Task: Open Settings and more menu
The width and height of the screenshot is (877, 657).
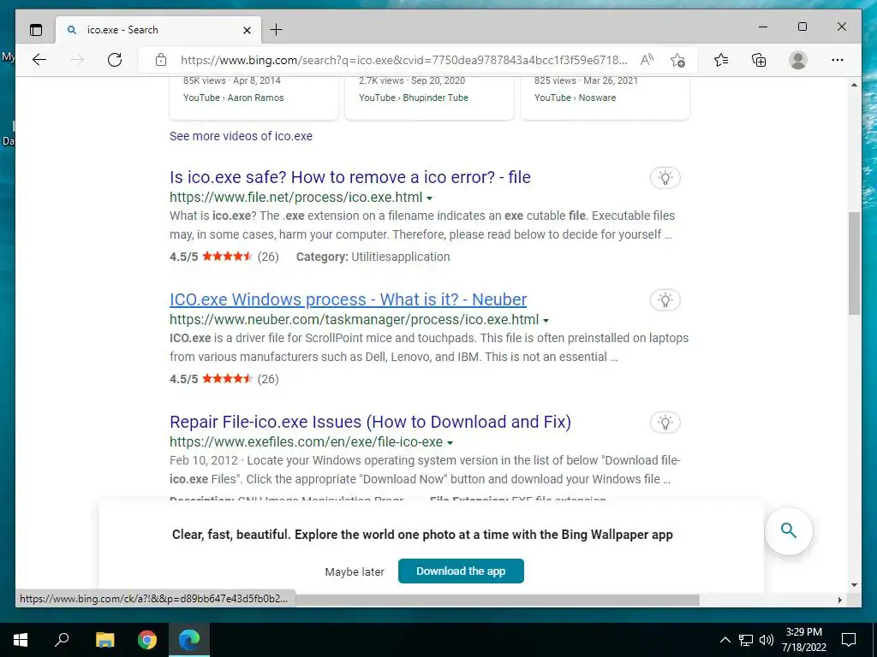Action: [838, 60]
